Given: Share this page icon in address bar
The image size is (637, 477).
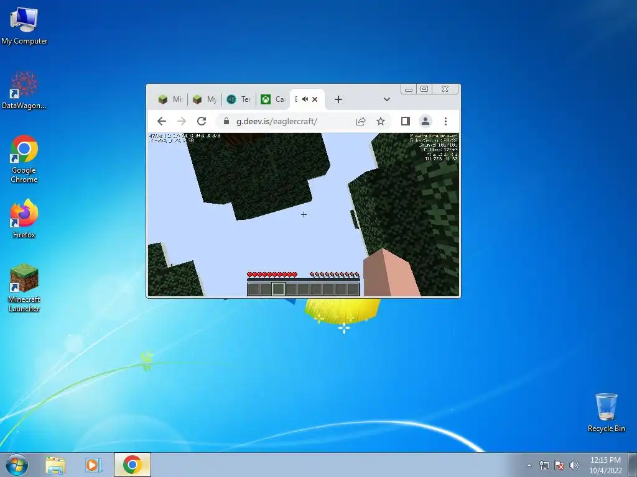Looking at the screenshot, I should coord(361,121).
